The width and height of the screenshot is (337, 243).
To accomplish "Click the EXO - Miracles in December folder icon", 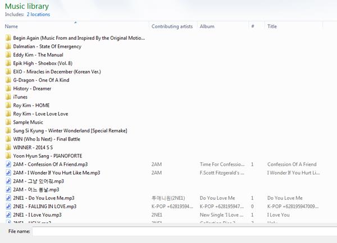I will pos(8,72).
